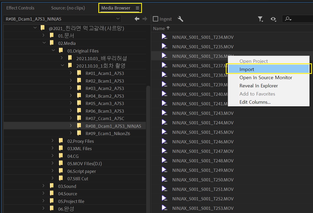
Task: Collapse the 2021.10.10_1회차 촬영 folder
Action: coord(62,65)
